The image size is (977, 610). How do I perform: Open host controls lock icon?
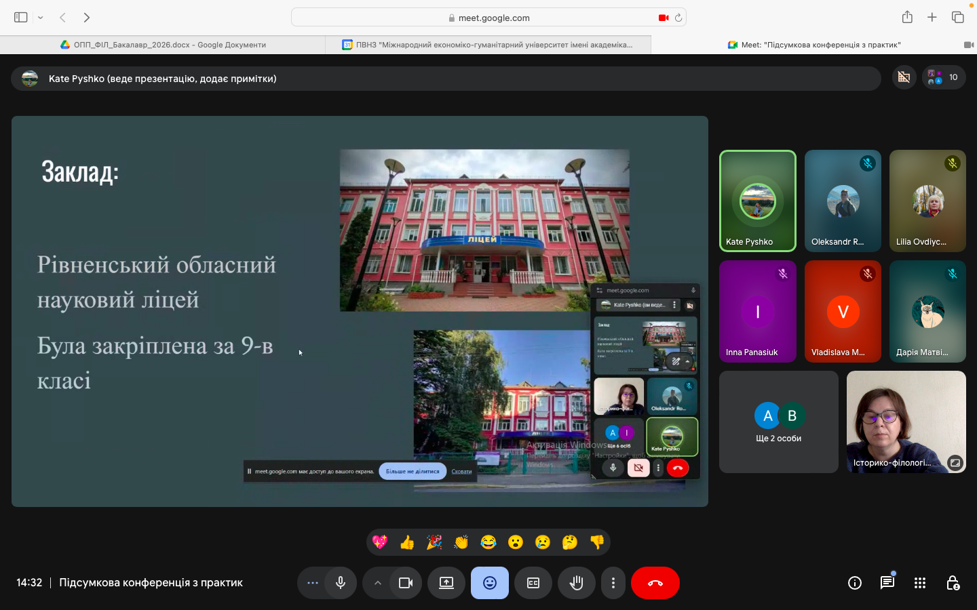tap(953, 583)
